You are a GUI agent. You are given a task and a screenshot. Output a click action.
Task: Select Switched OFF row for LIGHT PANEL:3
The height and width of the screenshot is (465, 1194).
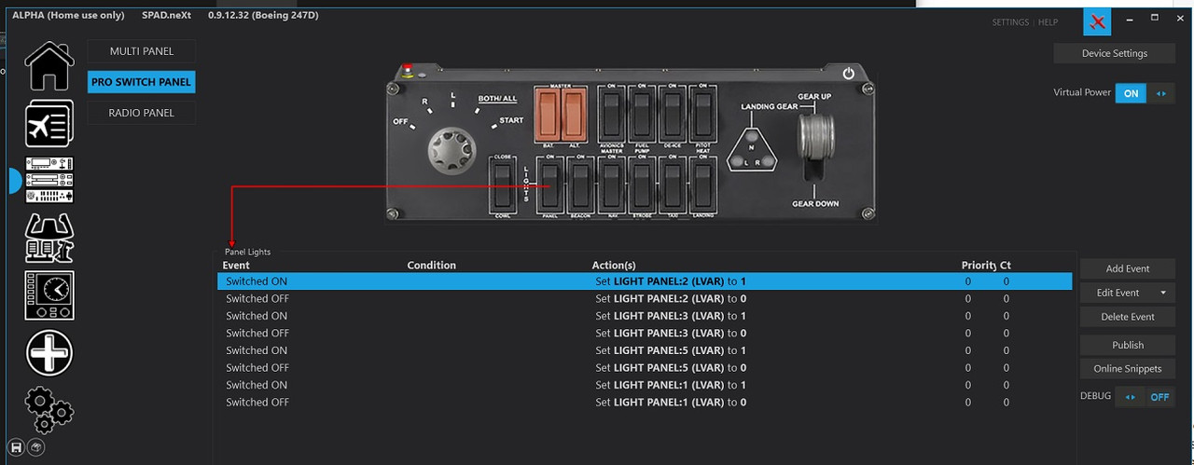645,333
